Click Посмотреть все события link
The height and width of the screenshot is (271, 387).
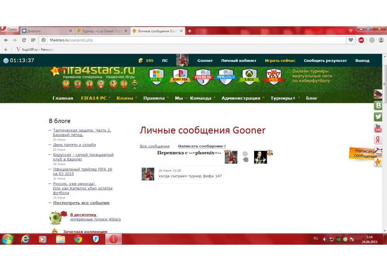[81, 203]
